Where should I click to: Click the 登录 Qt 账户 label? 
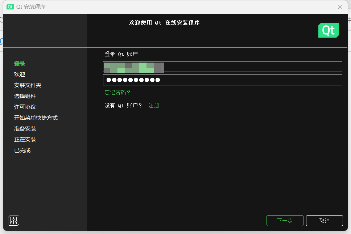(121, 54)
